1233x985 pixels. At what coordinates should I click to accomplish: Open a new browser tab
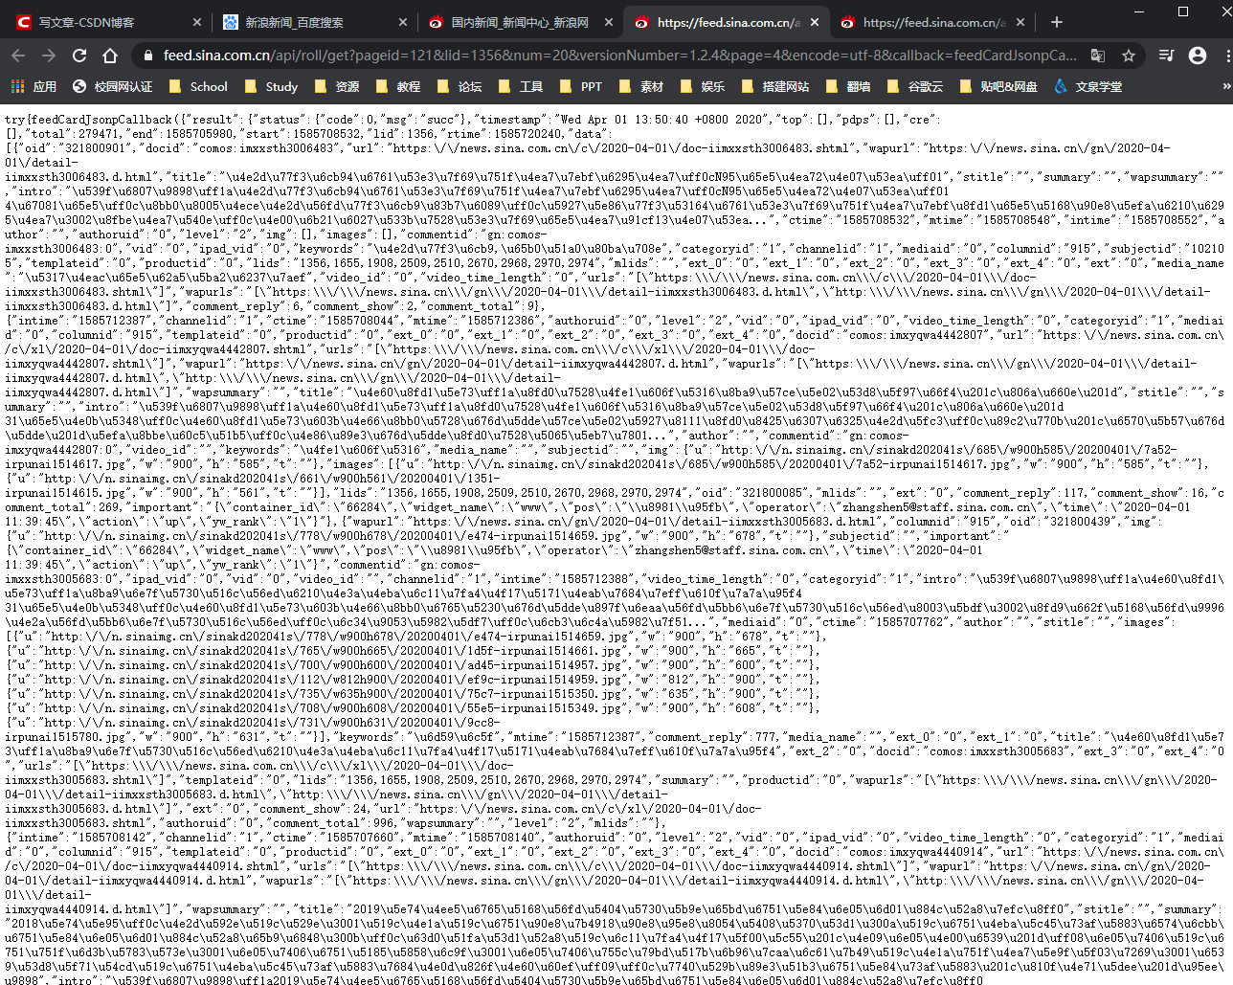click(x=1057, y=22)
